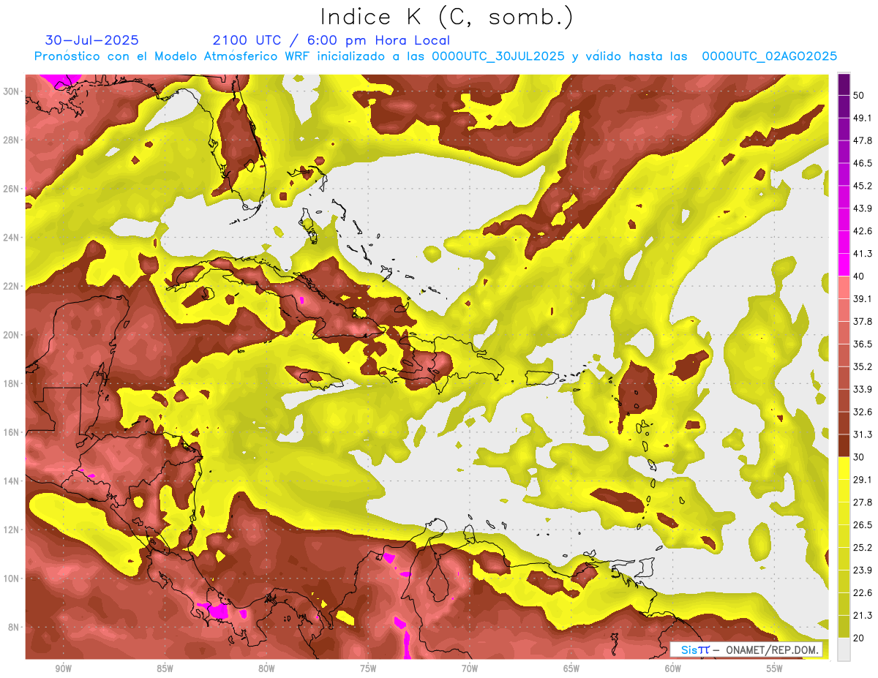Click the 65W longitude label
The height and width of the screenshot is (678, 878).
point(571,668)
